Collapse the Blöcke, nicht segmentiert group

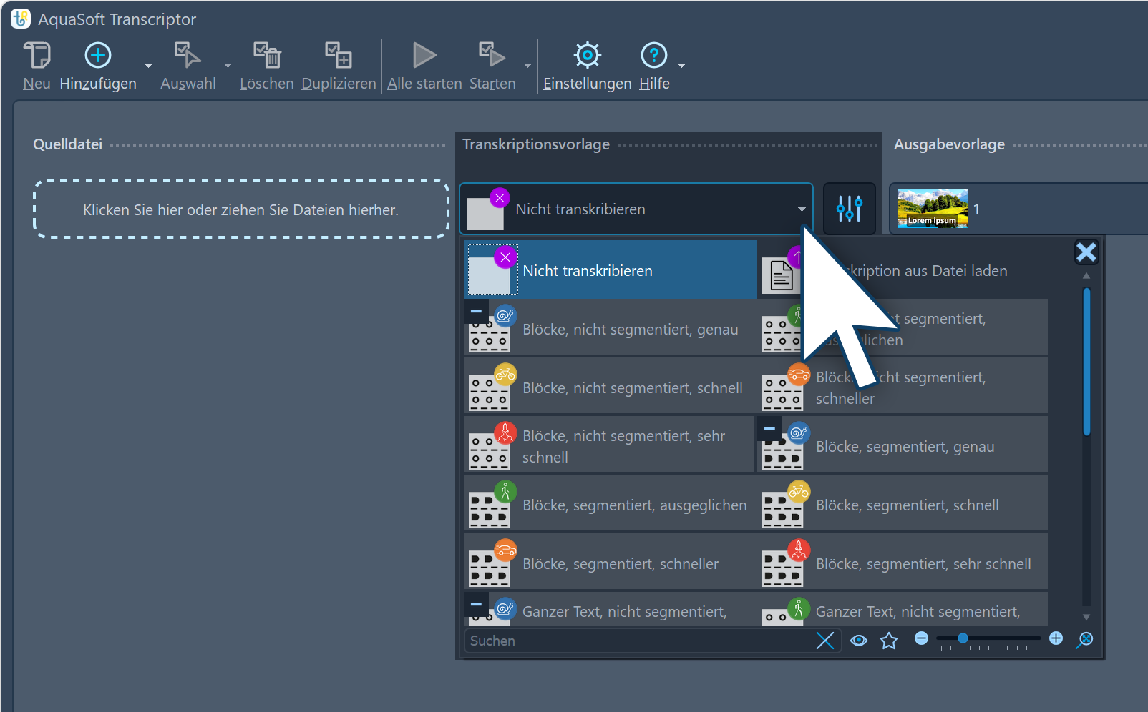click(x=476, y=312)
